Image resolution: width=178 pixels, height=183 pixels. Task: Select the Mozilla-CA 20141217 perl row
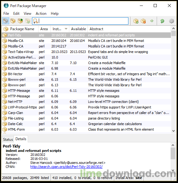pyautogui.click(x=86, y=46)
